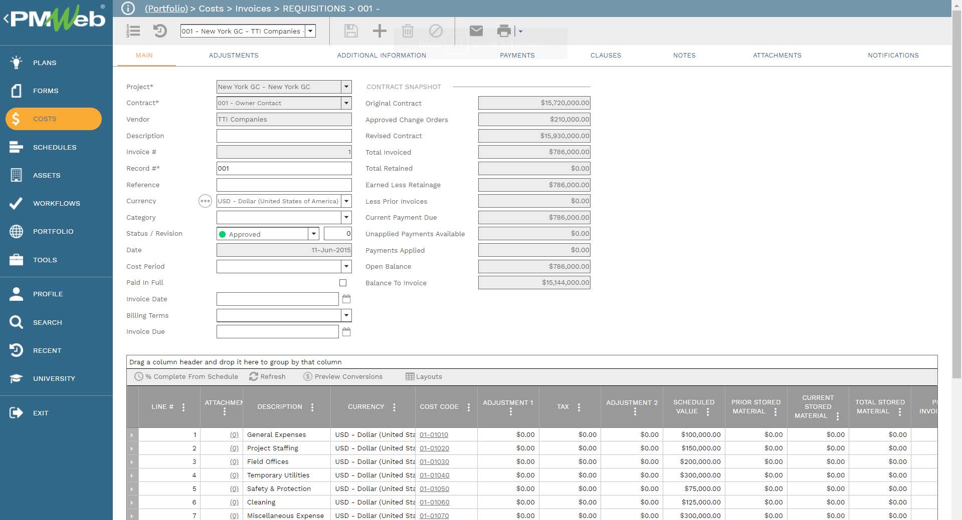
Task: Expand the Project dropdown
Action: pyautogui.click(x=346, y=87)
